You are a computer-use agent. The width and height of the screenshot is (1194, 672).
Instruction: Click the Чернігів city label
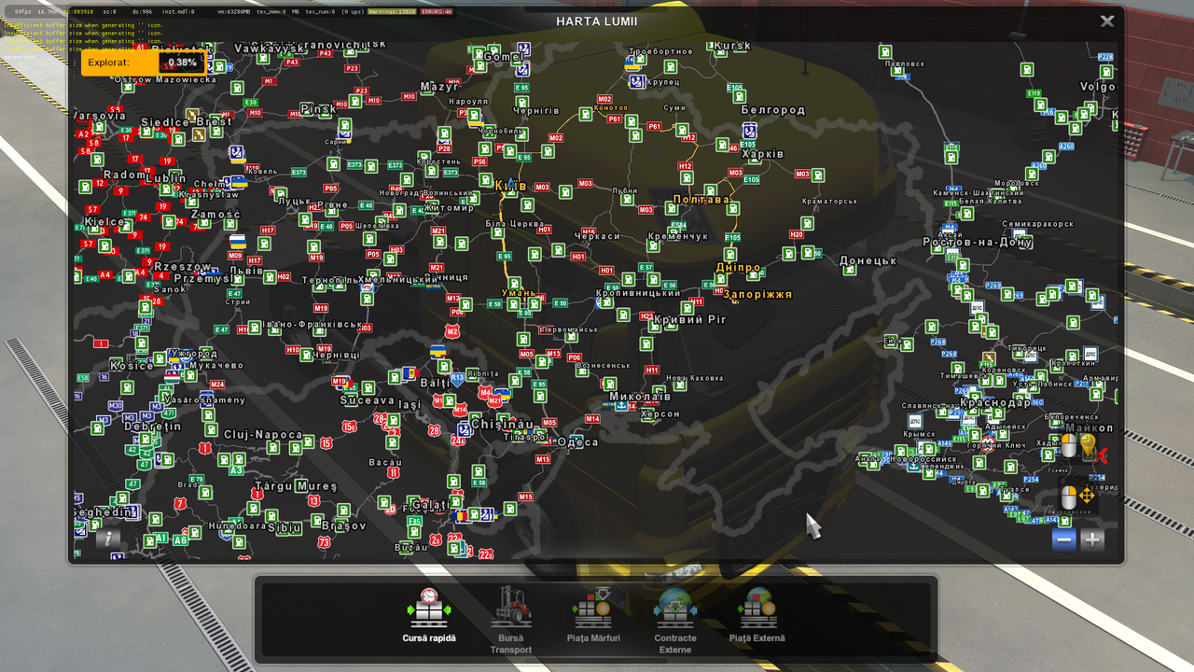tap(536, 110)
